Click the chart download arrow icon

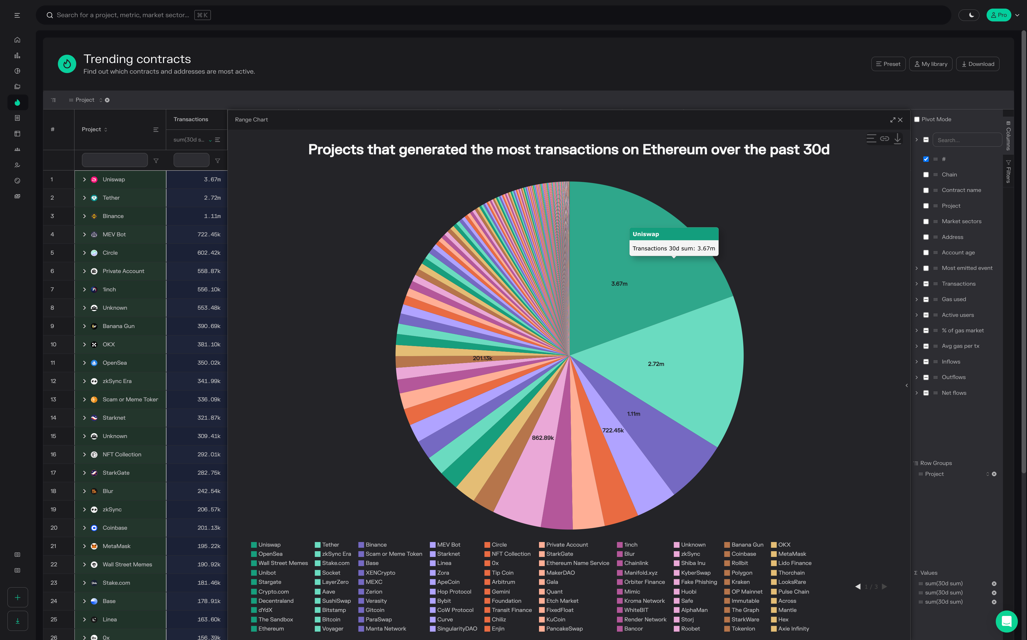coord(897,138)
